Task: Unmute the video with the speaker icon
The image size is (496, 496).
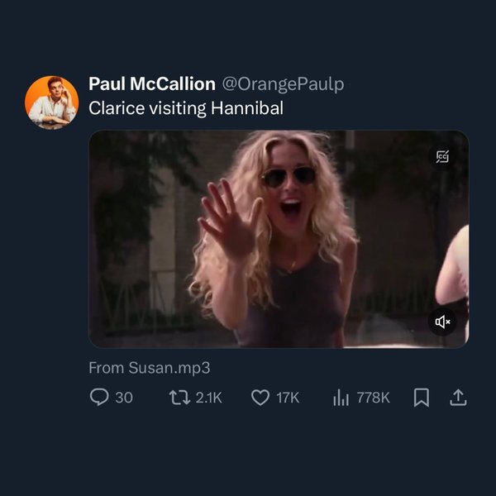Action: (443, 322)
